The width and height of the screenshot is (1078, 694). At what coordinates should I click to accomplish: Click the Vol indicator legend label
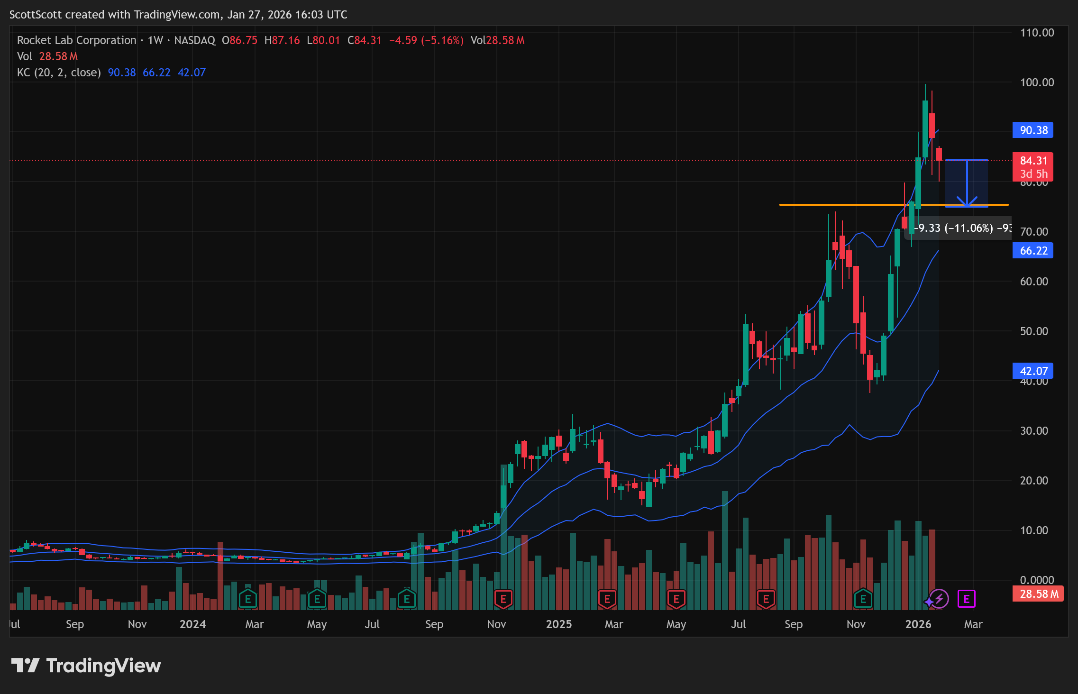24,56
